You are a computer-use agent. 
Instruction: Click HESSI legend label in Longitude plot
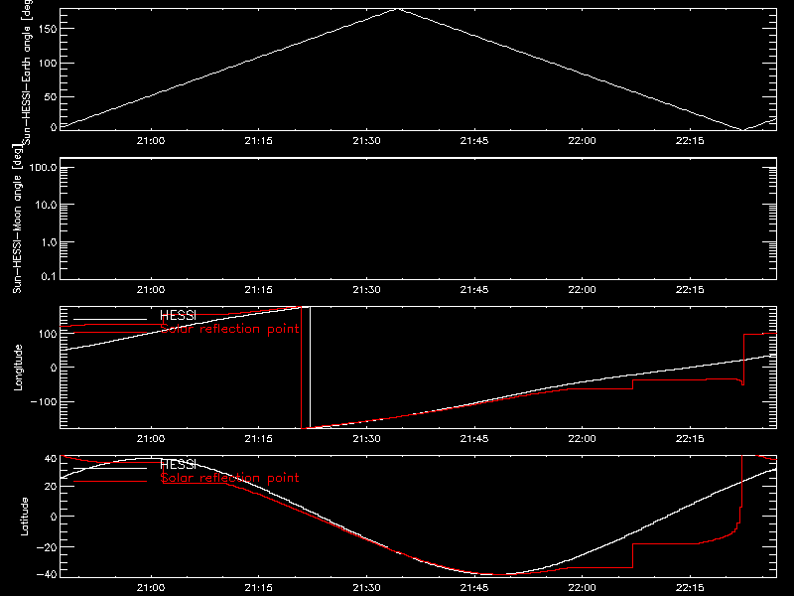(x=178, y=315)
